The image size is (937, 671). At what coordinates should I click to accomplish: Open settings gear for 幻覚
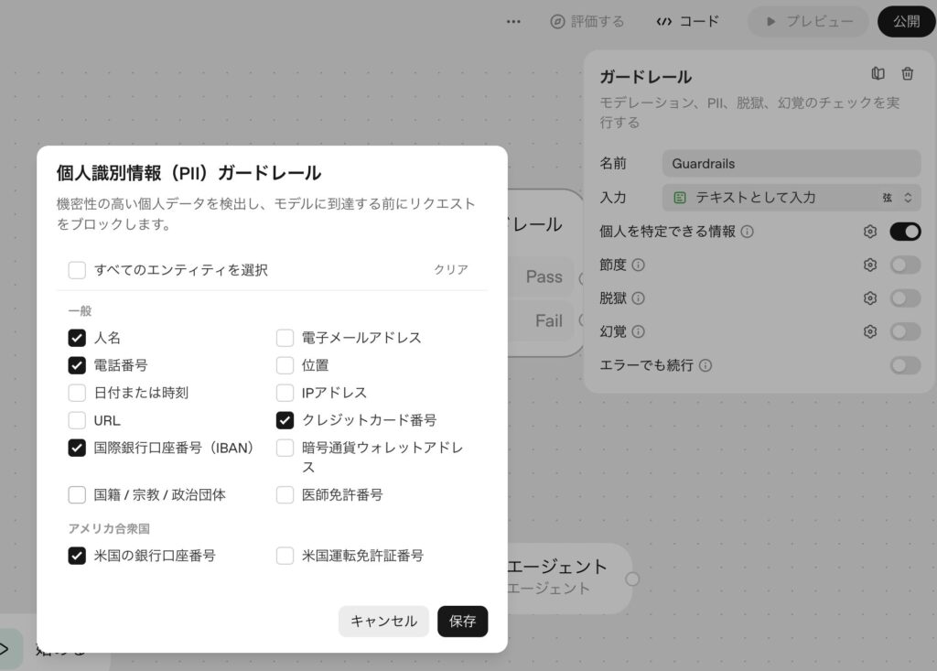(x=870, y=331)
